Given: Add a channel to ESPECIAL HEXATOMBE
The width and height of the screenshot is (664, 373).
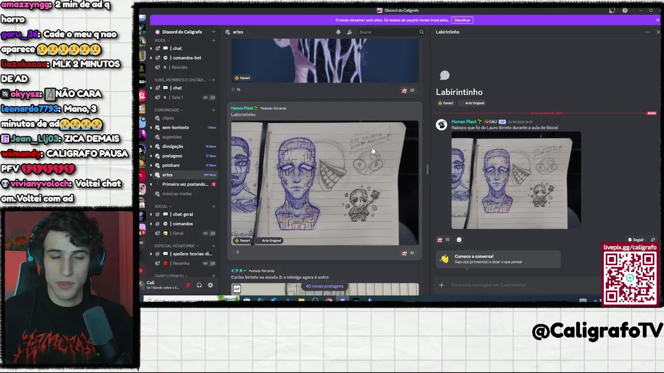Looking at the screenshot, I should (x=213, y=246).
